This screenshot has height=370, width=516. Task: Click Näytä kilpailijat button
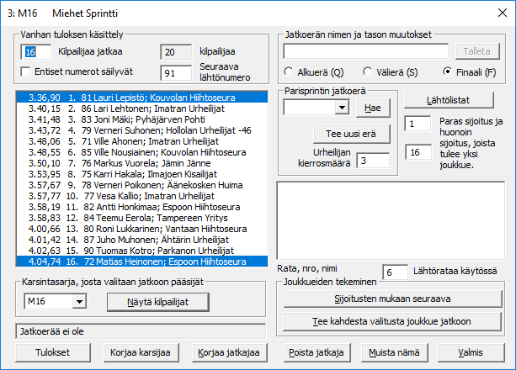(157, 301)
